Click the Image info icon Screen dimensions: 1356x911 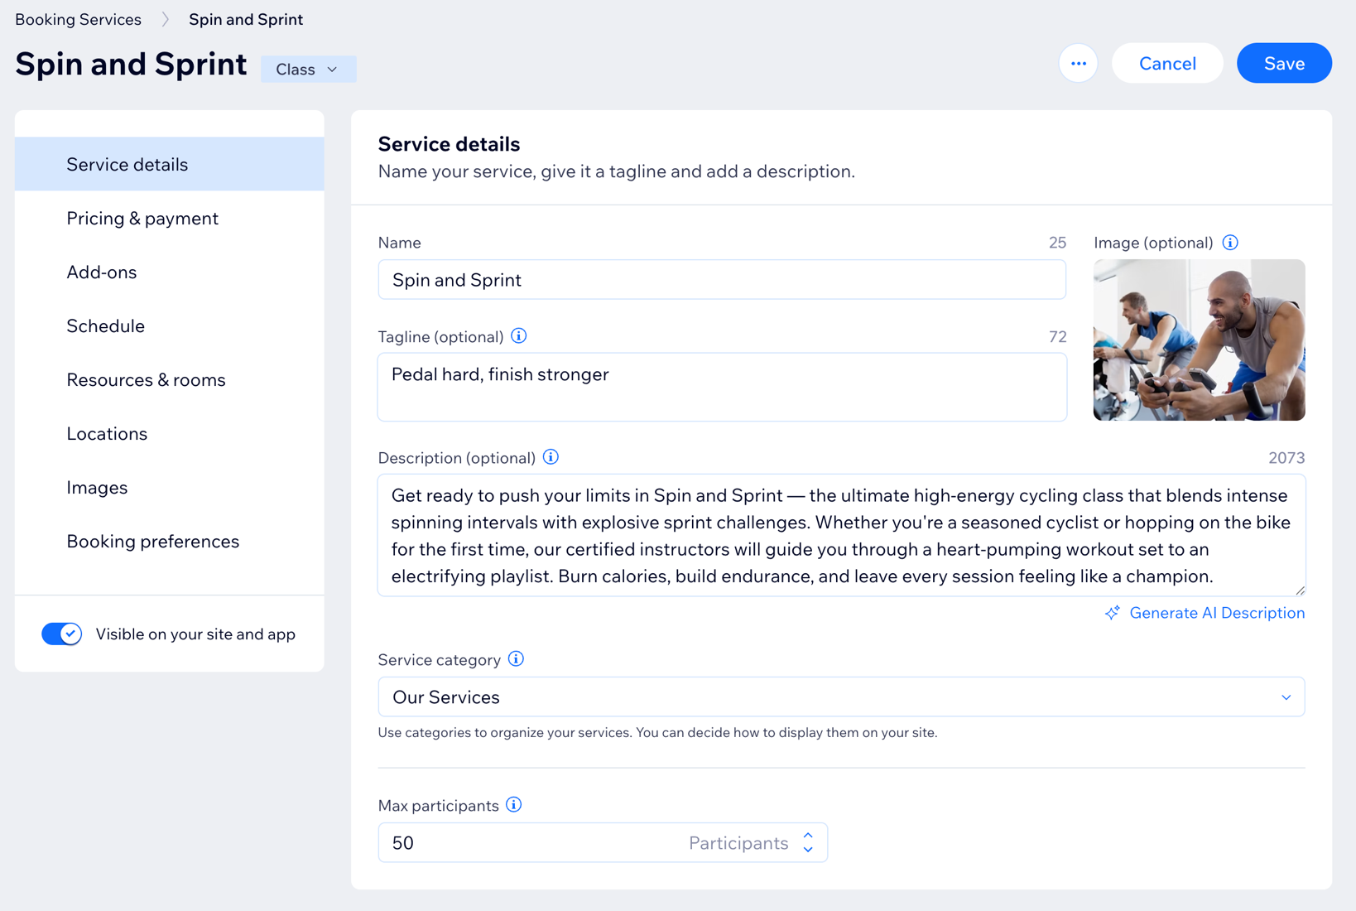coord(1230,242)
